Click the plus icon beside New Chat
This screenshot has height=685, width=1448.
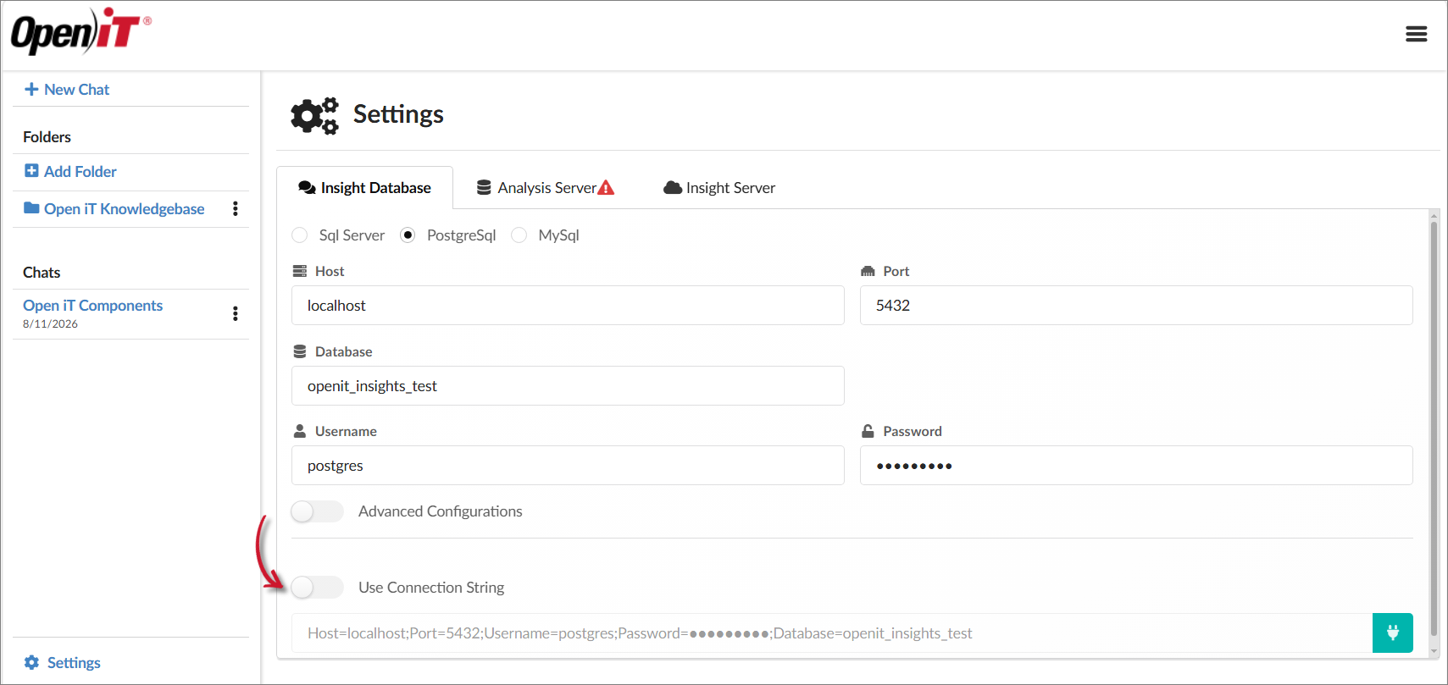click(31, 89)
